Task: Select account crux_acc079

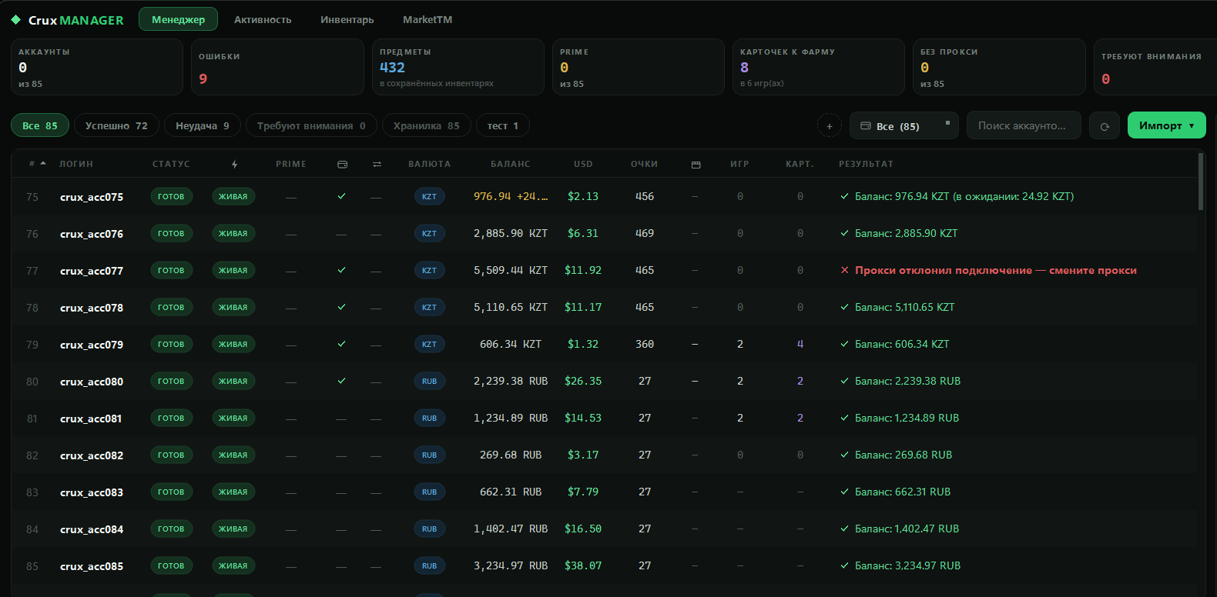Action: point(92,344)
